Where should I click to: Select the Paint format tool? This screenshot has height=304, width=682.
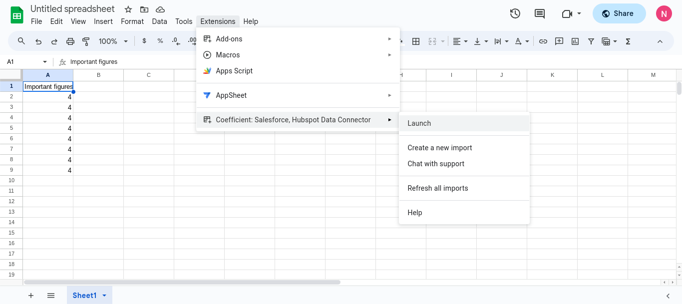click(x=86, y=41)
